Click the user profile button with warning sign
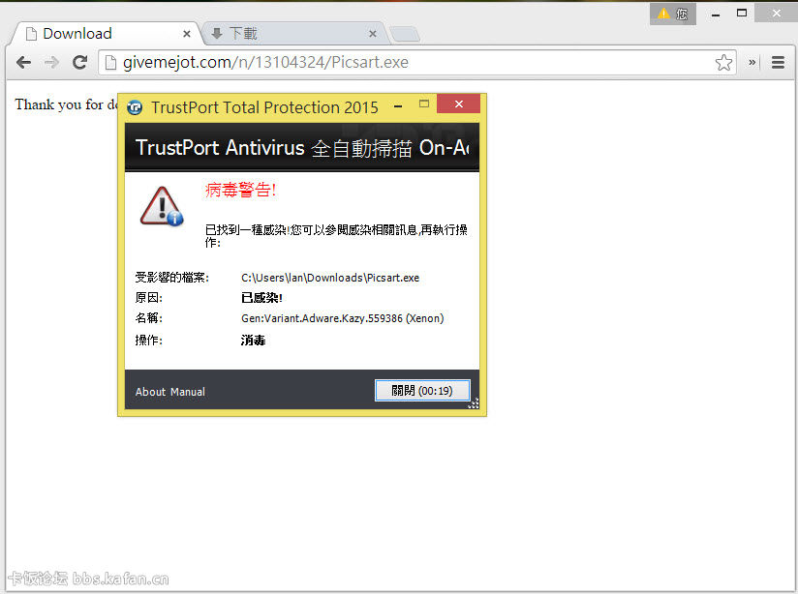 (672, 14)
